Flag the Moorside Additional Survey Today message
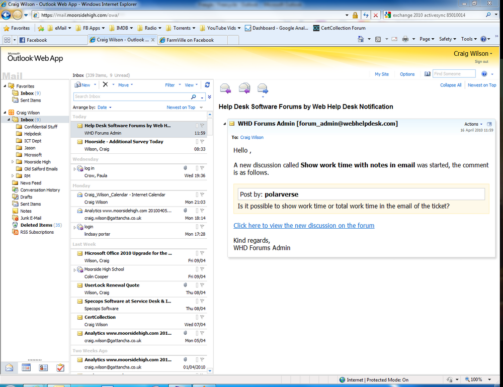 pos(202,141)
